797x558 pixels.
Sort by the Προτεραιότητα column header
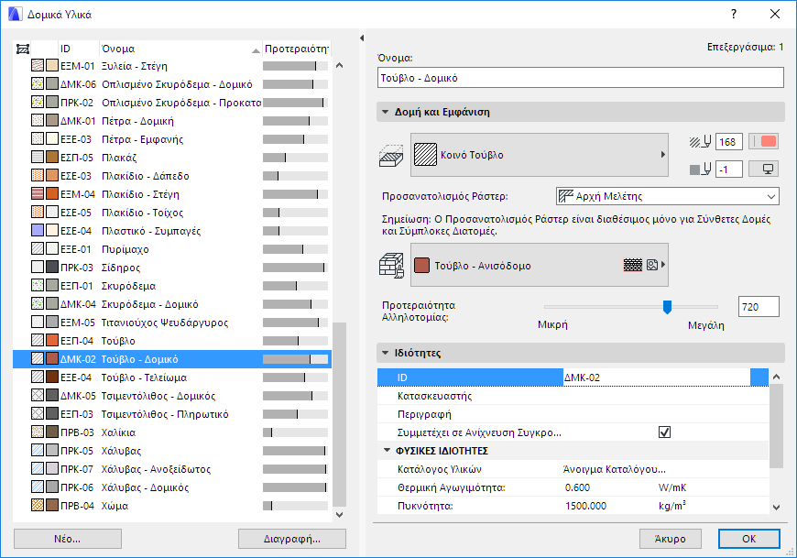pos(296,49)
